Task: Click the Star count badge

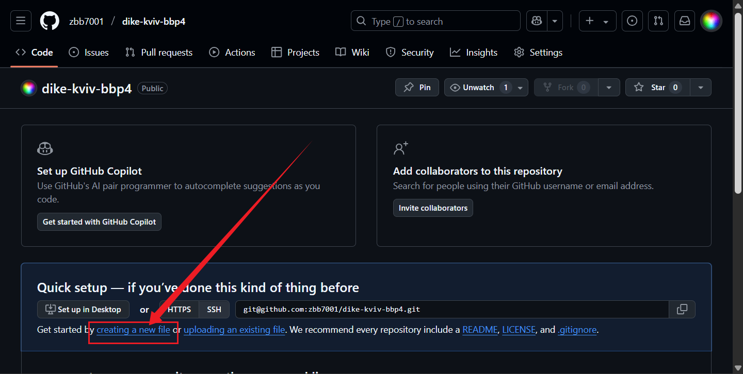Action: point(675,88)
